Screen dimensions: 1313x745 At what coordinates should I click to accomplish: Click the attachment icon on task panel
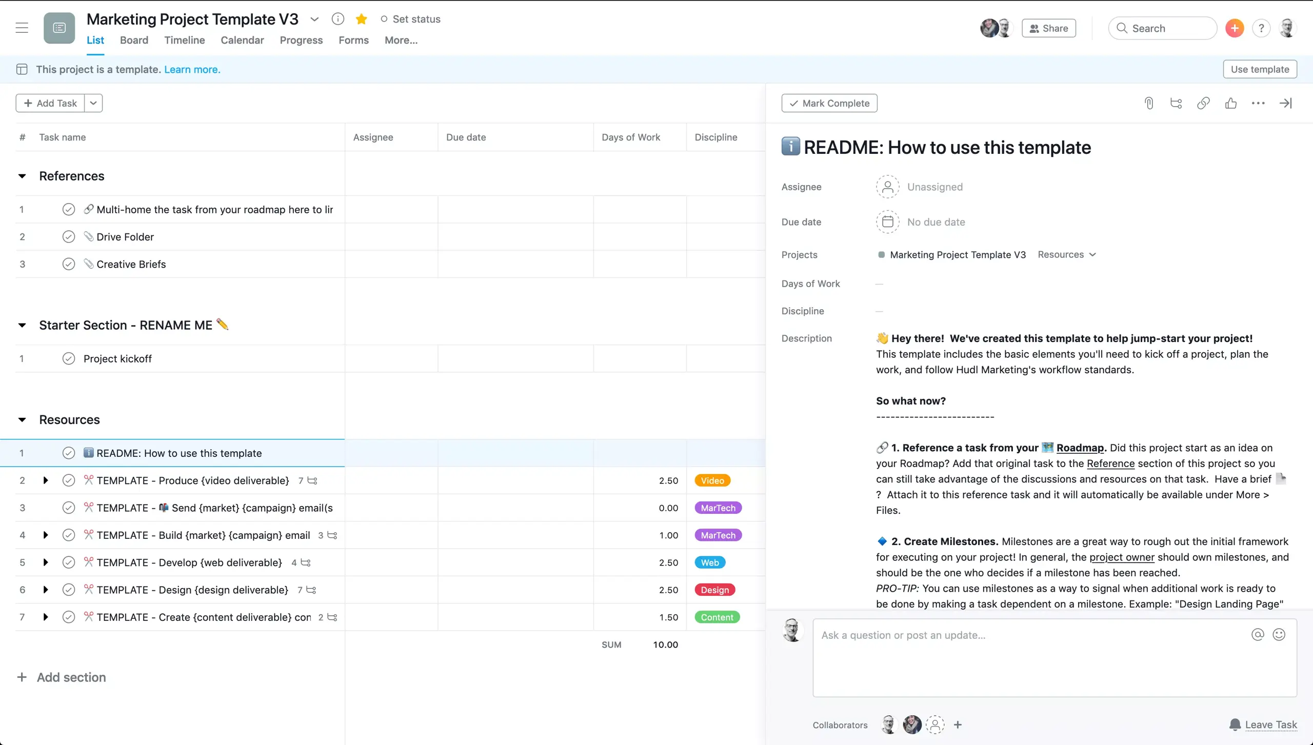click(1150, 102)
